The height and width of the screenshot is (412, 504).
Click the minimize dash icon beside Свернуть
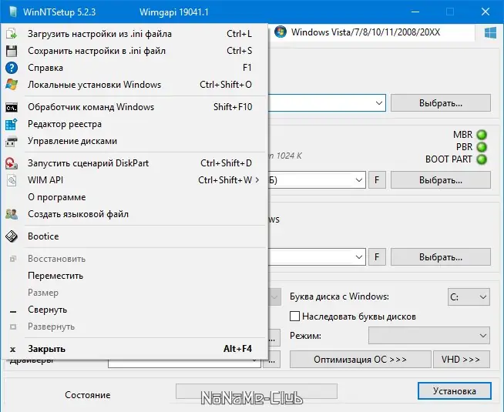click(x=13, y=311)
